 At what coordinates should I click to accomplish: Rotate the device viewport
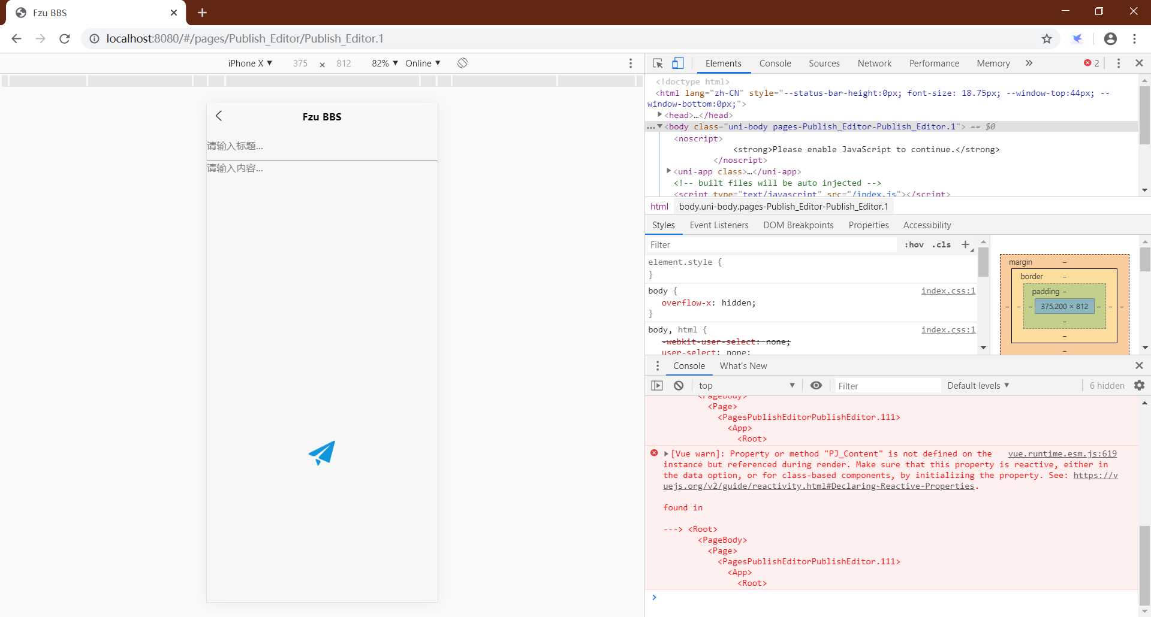point(462,63)
